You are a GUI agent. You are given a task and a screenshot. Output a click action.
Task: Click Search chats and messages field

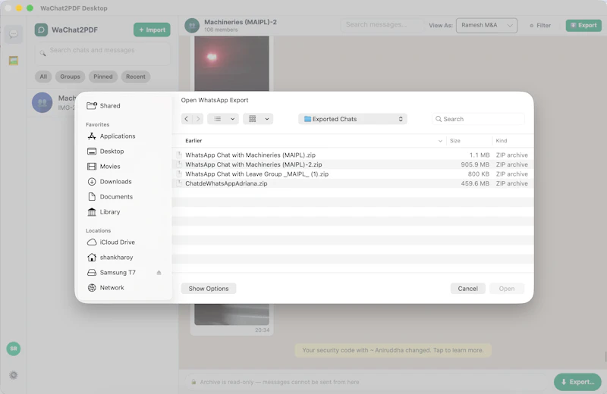(102, 53)
